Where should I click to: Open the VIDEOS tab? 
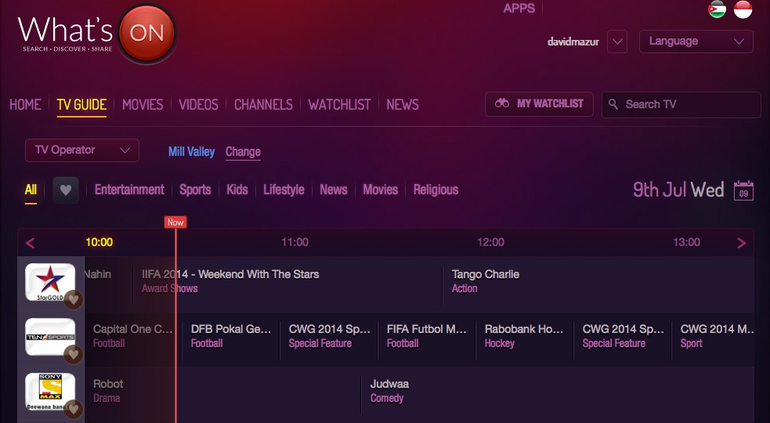[198, 105]
